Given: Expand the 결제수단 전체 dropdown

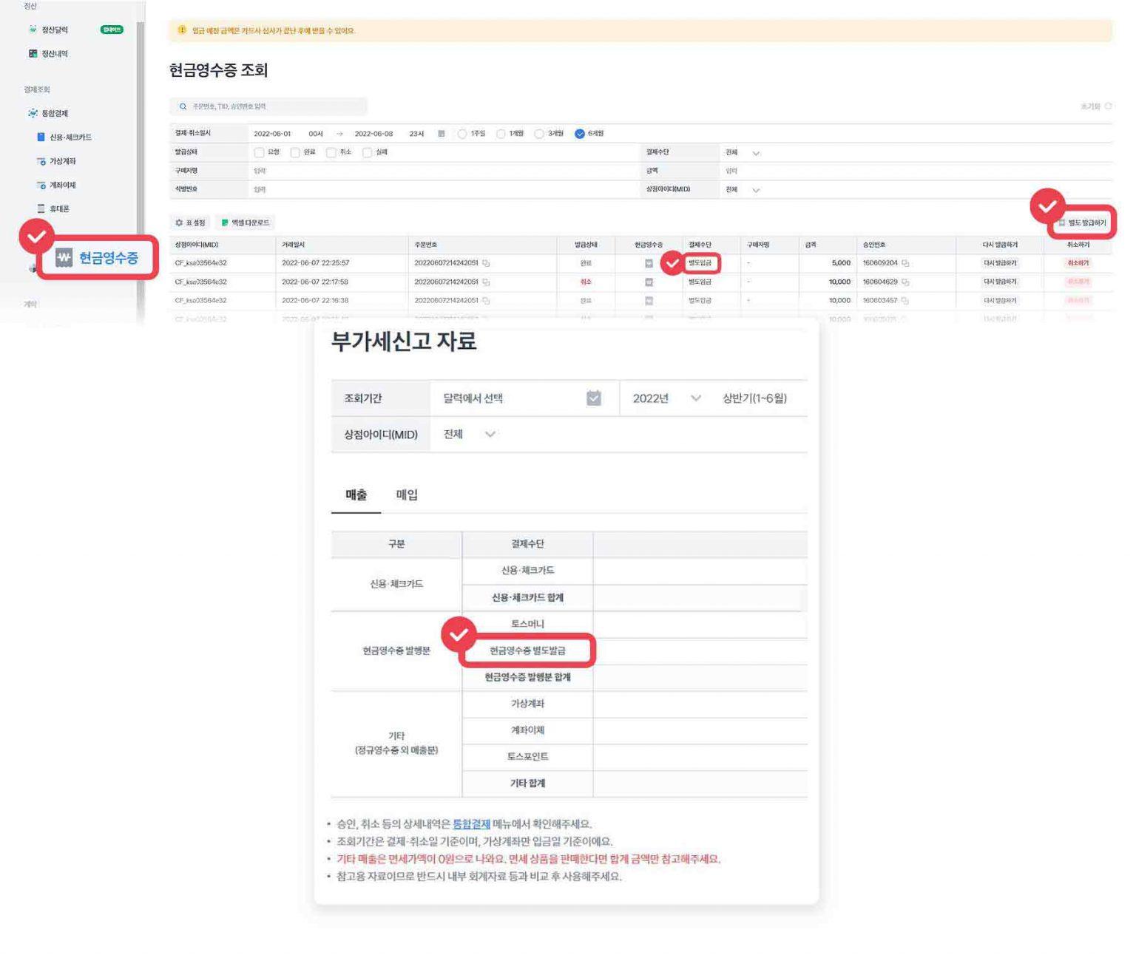Looking at the screenshot, I should coord(755,153).
